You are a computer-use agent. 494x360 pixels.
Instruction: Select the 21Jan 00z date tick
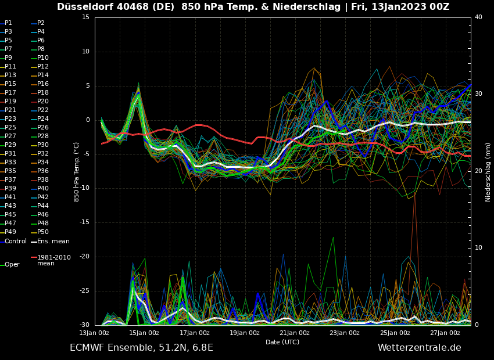point(295,333)
